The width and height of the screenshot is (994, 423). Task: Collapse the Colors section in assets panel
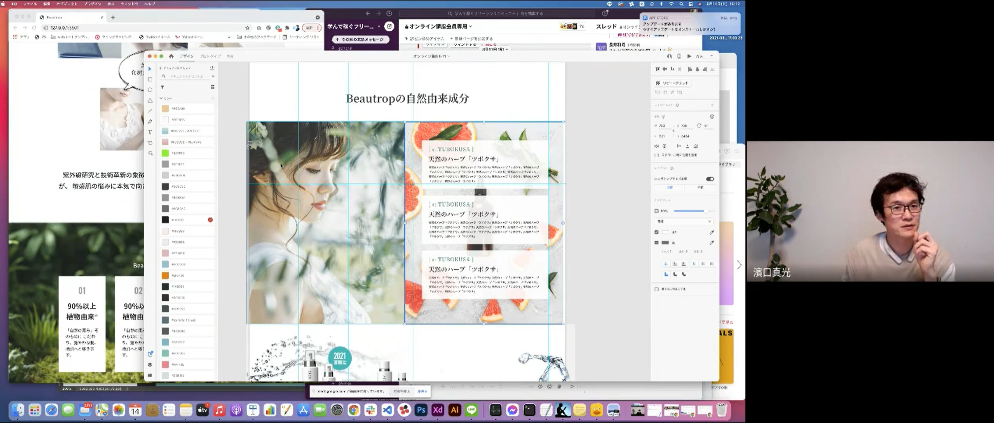(162, 98)
